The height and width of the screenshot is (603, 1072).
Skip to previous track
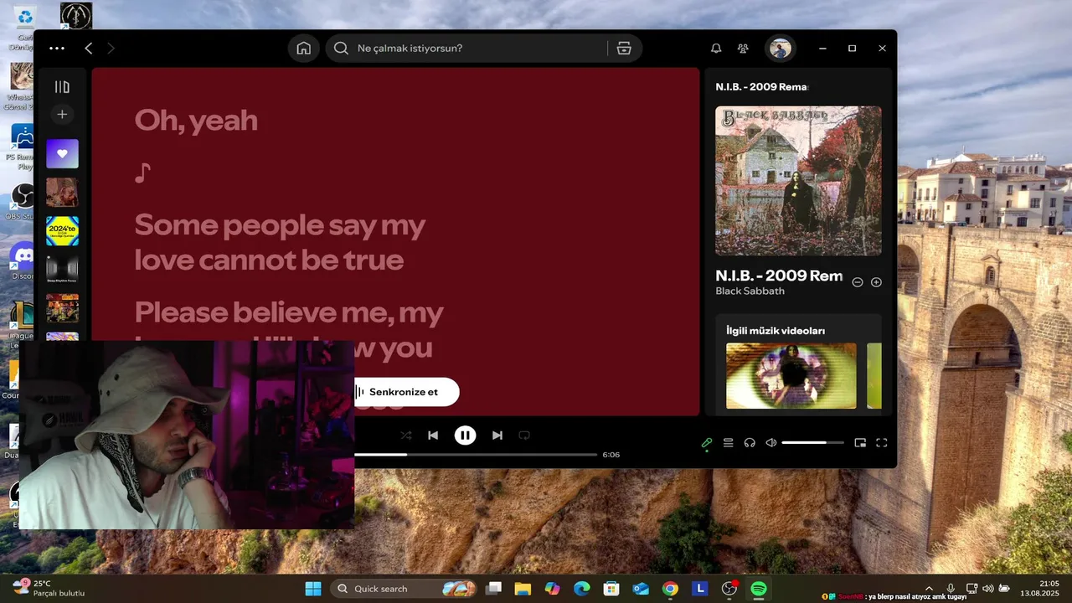click(433, 435)
